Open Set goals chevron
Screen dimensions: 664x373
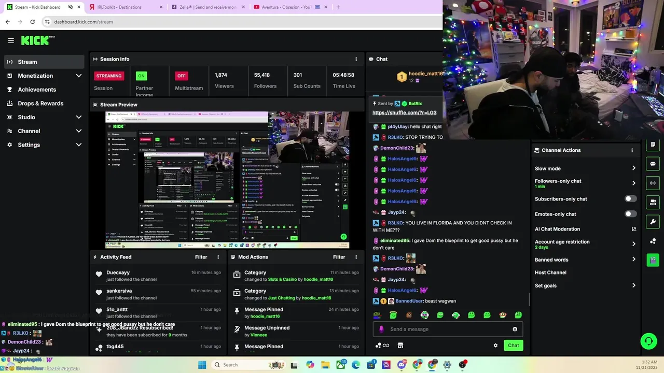[633, 285]
